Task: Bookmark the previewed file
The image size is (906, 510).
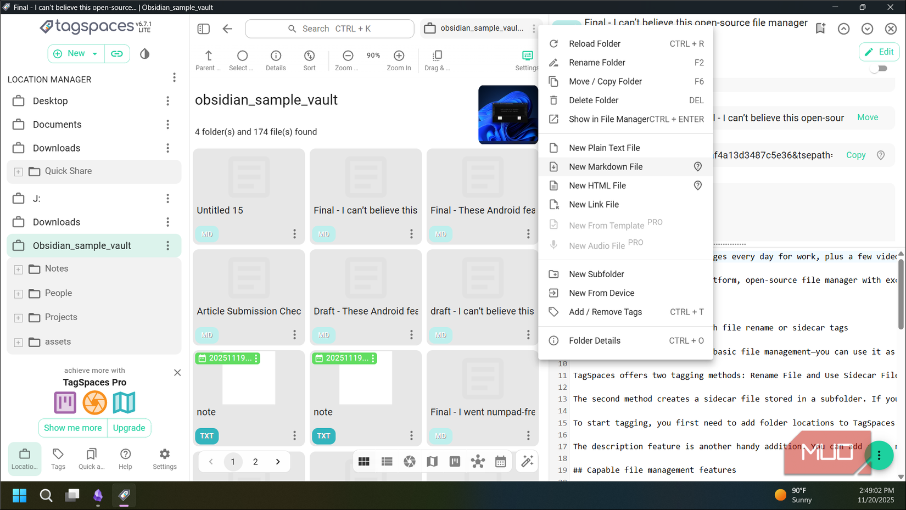Action: [x=820, y=29]
